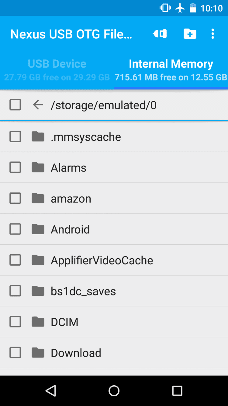Switch to the USB Device tab
Viewport: 228px width, 406px height.
point(57,70)
